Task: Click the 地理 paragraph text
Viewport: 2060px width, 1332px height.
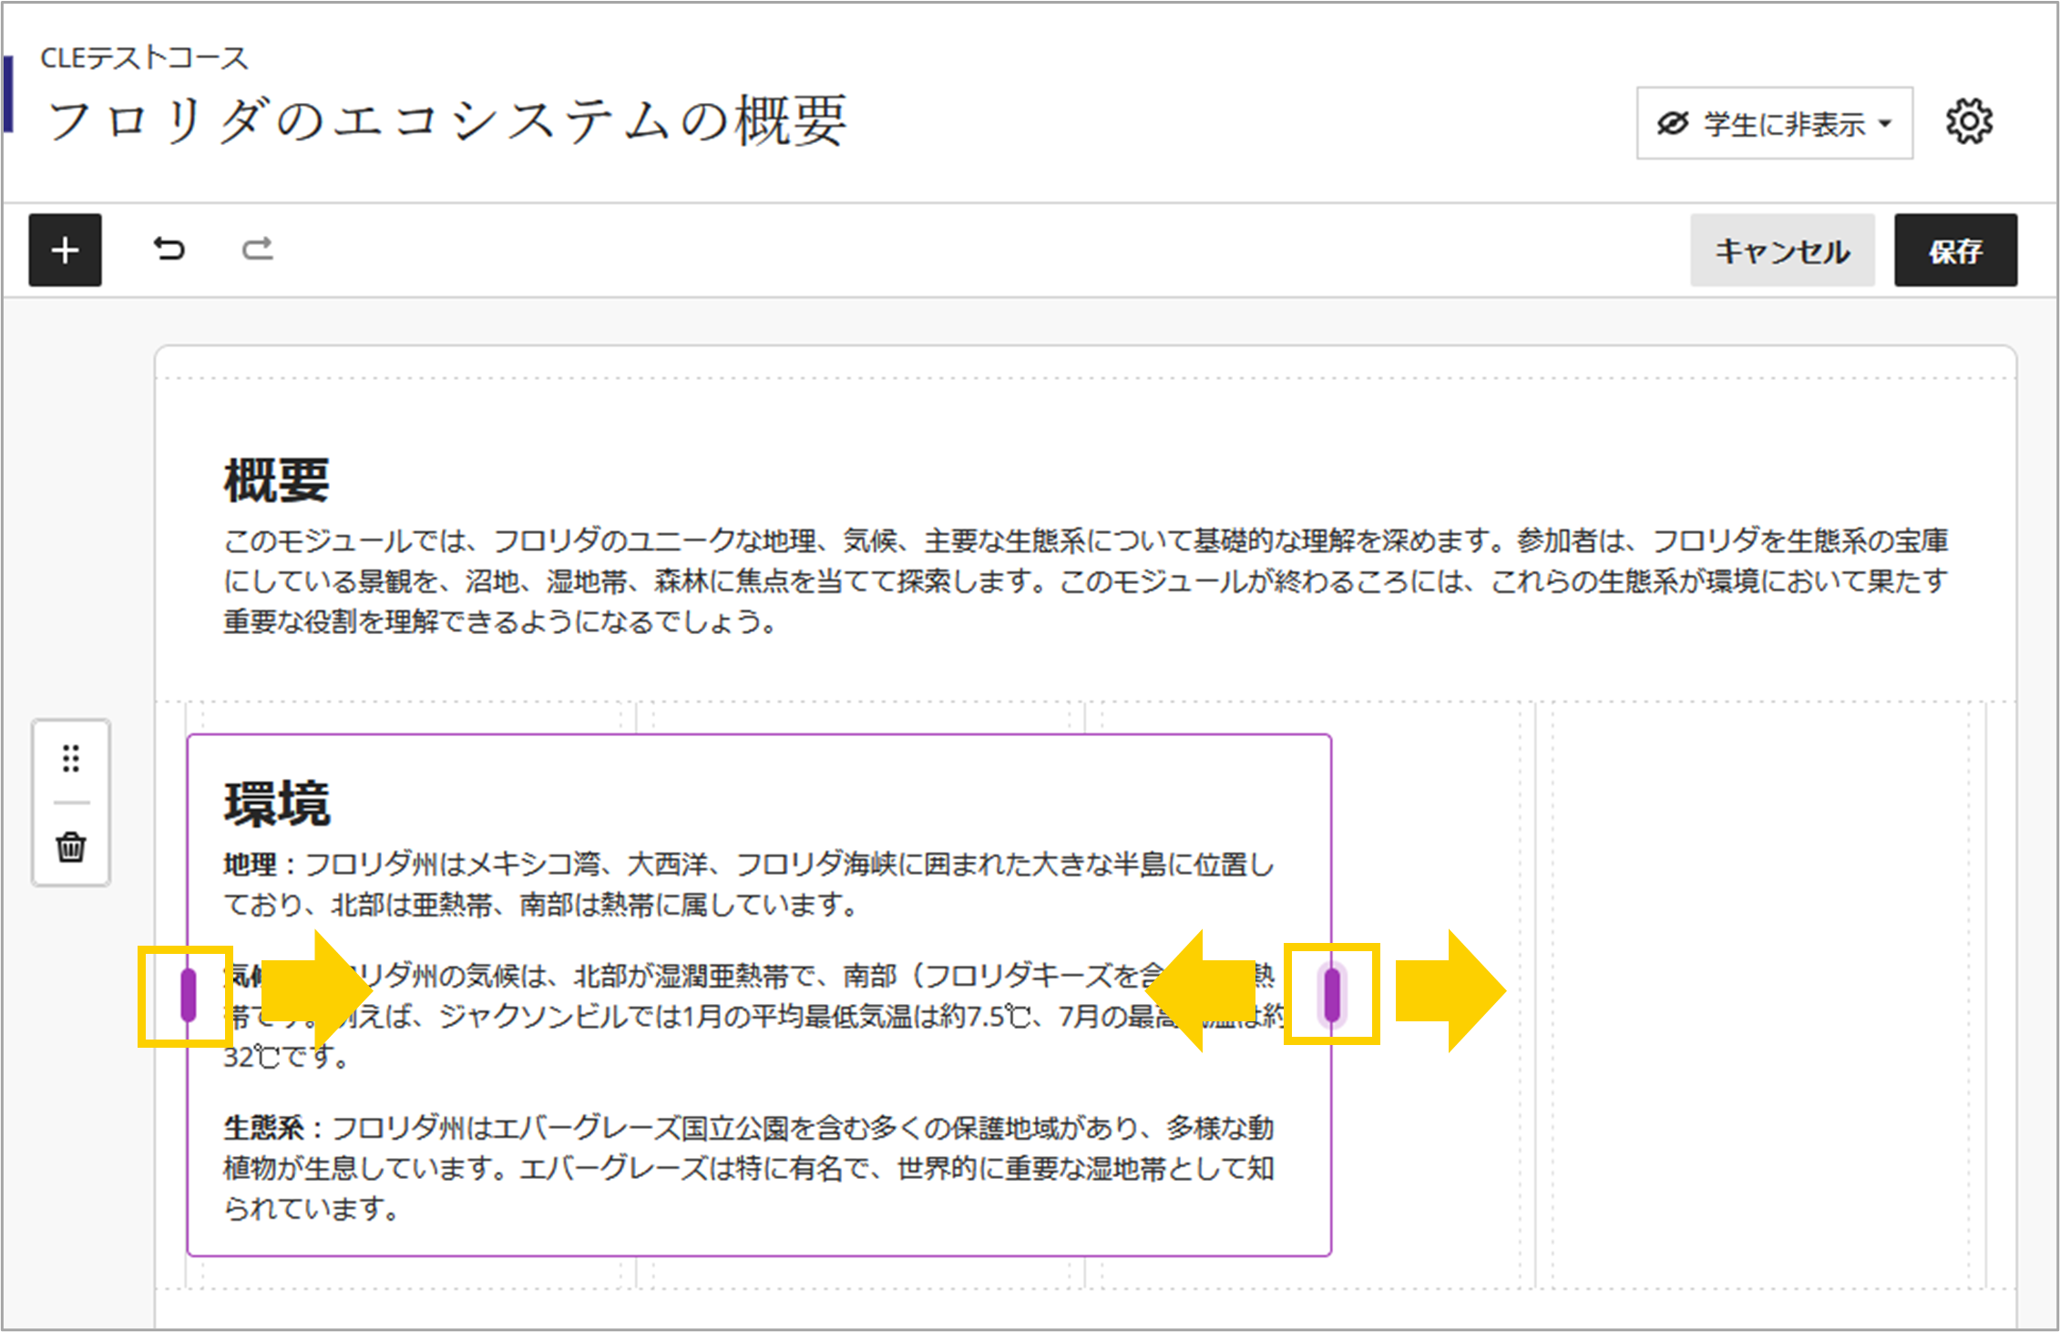Action: 748,884
